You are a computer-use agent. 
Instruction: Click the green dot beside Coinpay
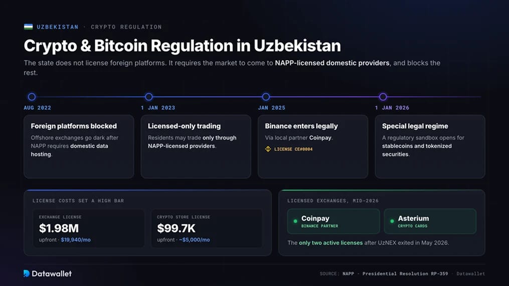pos(295,221)
